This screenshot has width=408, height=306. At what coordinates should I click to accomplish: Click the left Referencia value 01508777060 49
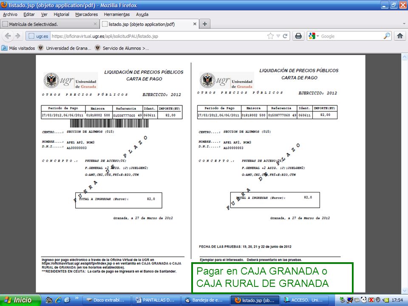point(127,115)
